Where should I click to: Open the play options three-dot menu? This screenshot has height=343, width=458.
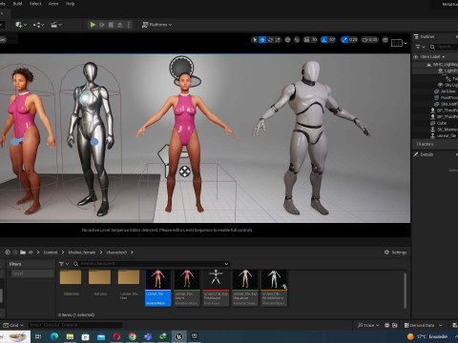129,25
